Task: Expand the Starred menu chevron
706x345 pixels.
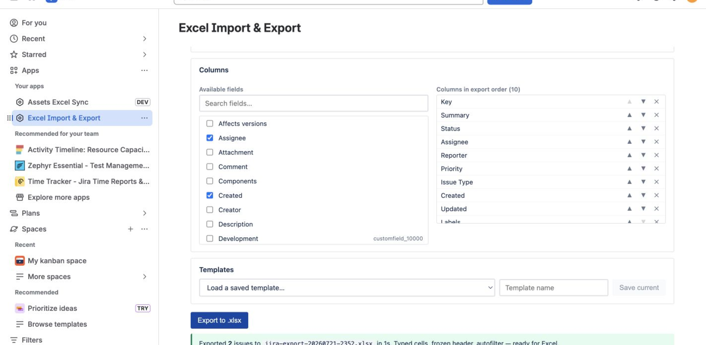Action: (x=145, y=54)
